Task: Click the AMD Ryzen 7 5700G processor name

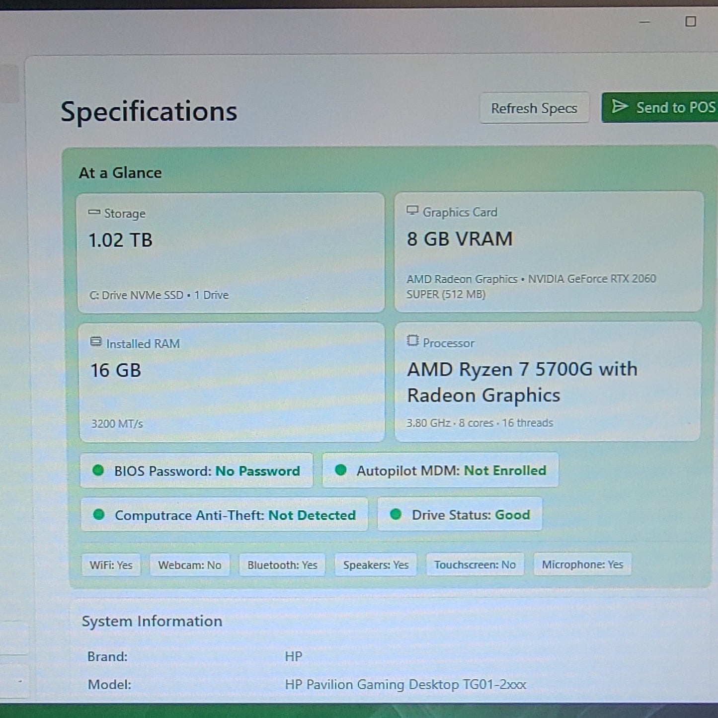Action: tap(522, 382)
